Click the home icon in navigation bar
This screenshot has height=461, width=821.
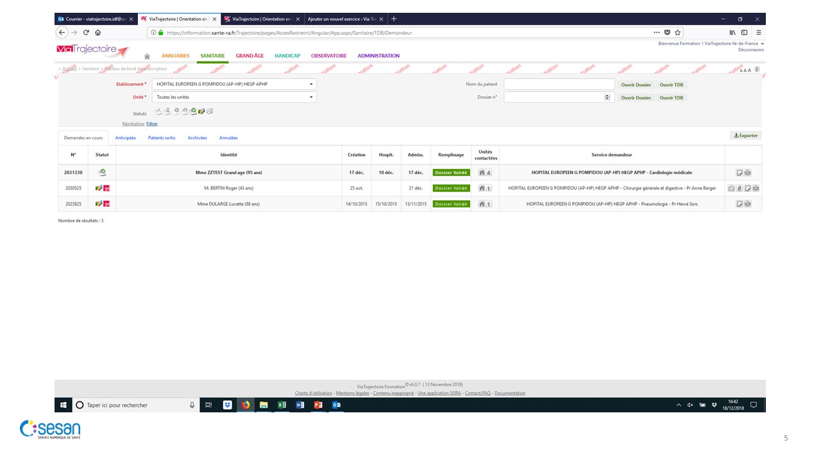(x=147, y=56)
